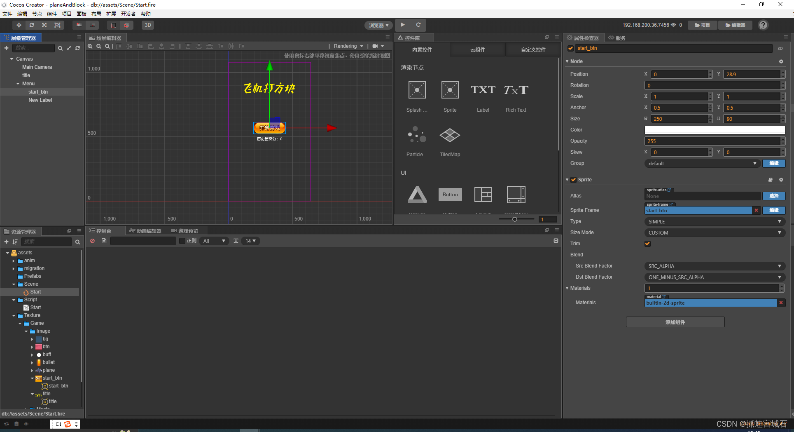
Task: Select the Rotate transform tool
Action: coord(32,25)
